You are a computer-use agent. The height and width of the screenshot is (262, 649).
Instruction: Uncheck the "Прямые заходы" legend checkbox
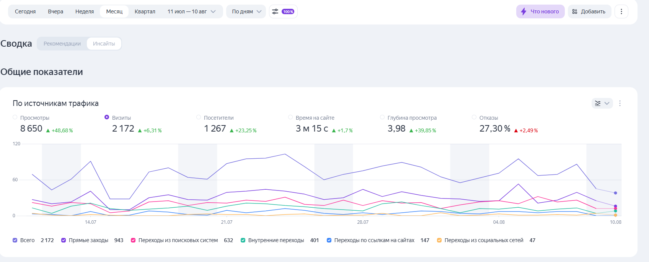[64, 240]
